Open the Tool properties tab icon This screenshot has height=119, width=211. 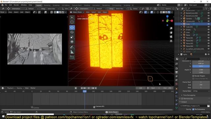click(x=177, y=64)
